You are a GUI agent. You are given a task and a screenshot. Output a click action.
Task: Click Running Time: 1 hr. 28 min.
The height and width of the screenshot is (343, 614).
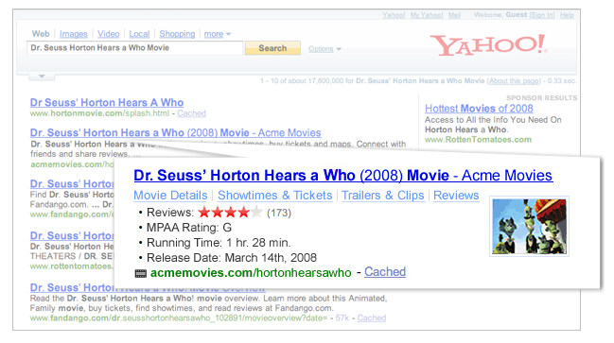219,243
